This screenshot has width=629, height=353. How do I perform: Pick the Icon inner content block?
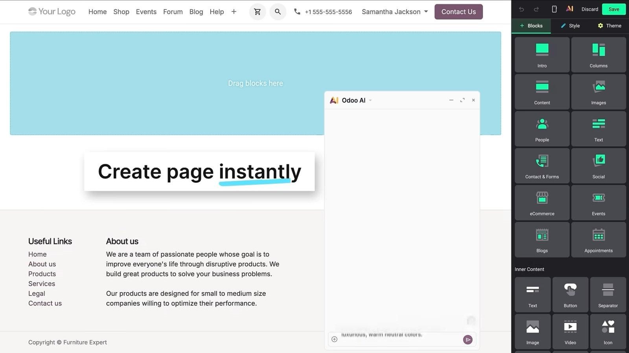608,331
